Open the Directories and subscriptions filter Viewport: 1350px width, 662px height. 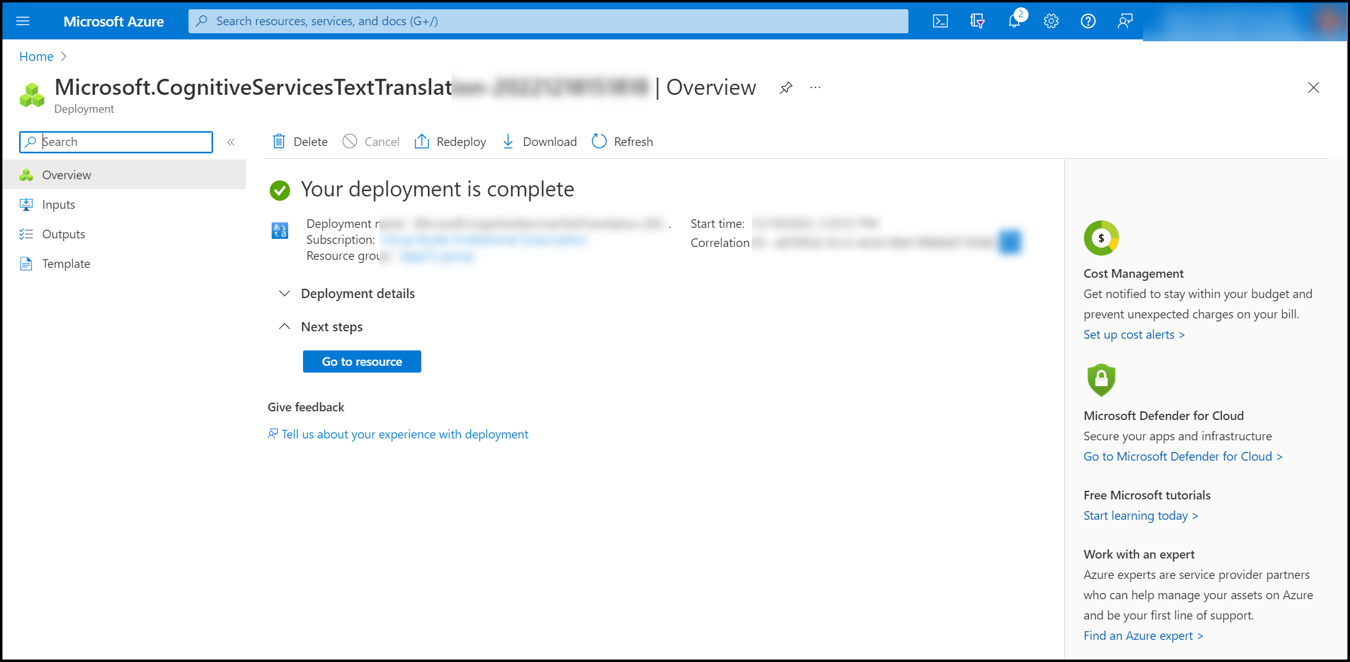pos(977,21)
